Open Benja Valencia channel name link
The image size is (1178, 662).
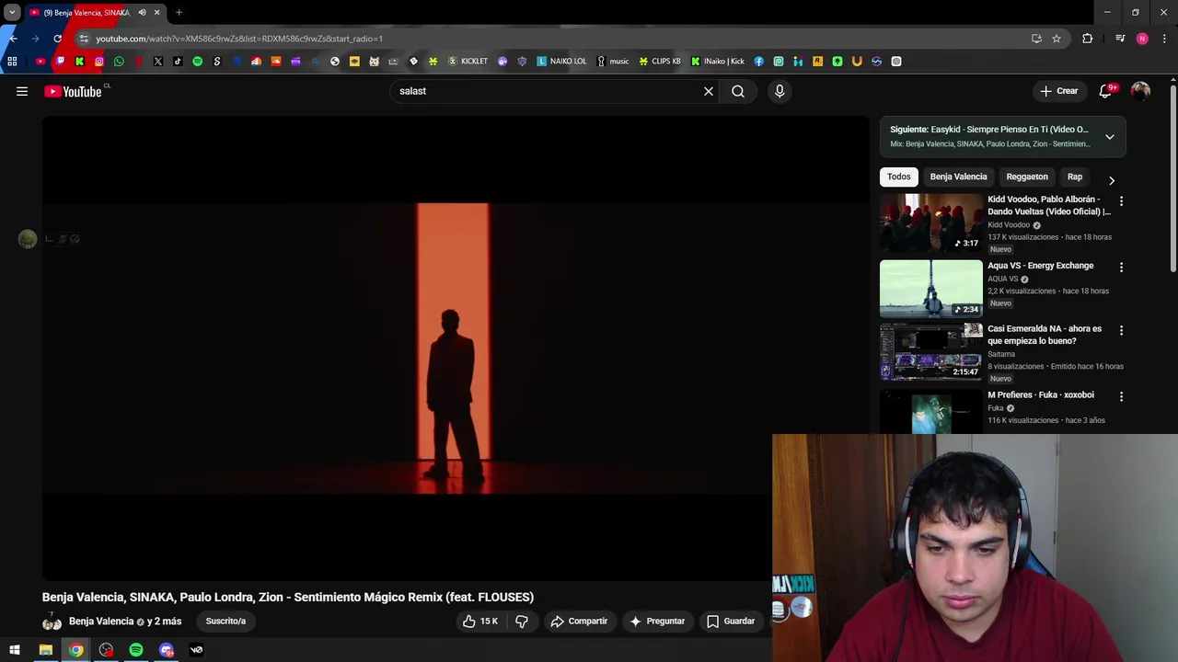coord(101,622)
